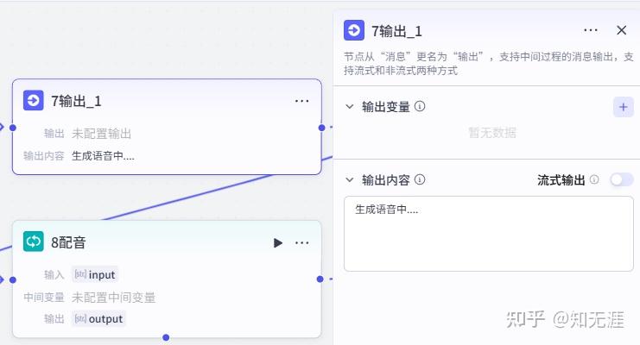Click the 7输出_1 title on the canvas node

[x=76, y=101]
